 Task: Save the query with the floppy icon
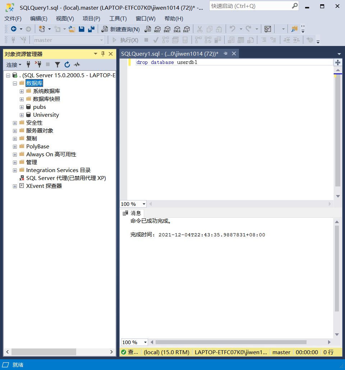(82, 29)
